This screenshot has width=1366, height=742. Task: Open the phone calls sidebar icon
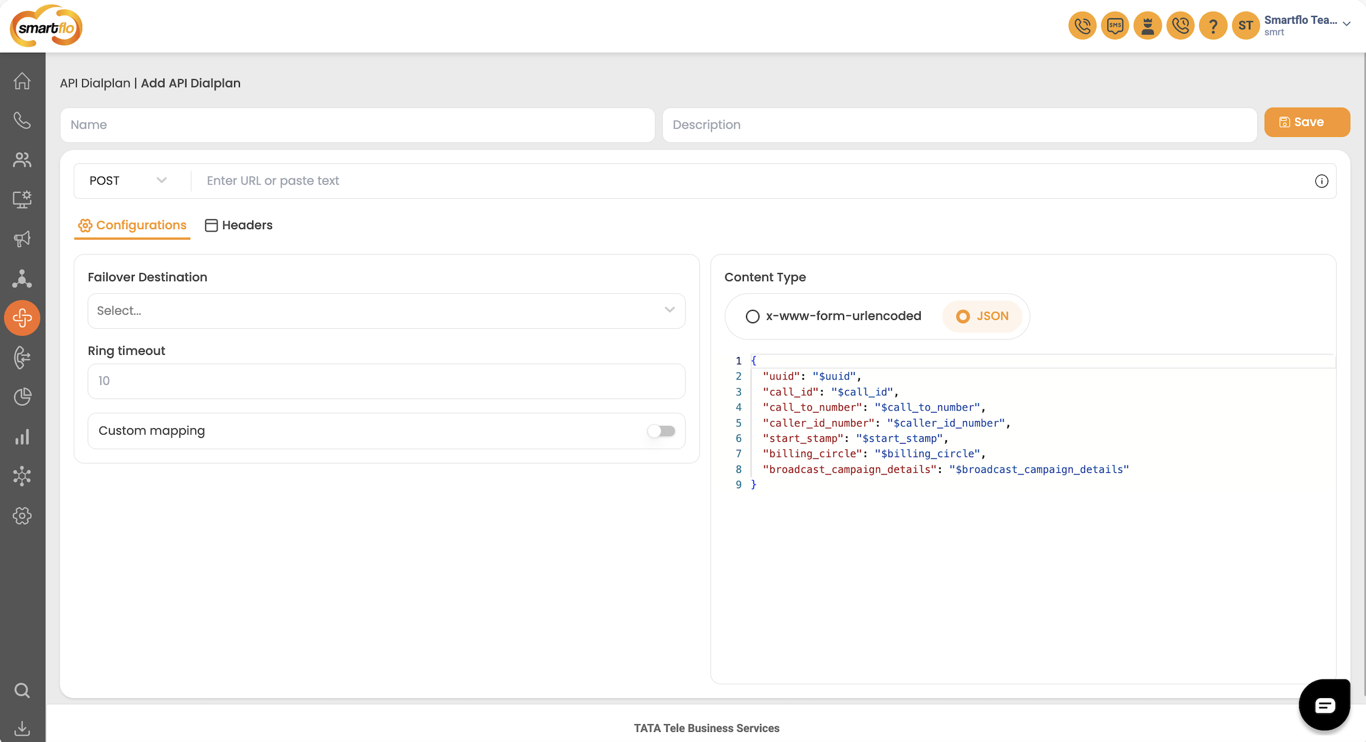click(x=22, y=120)
